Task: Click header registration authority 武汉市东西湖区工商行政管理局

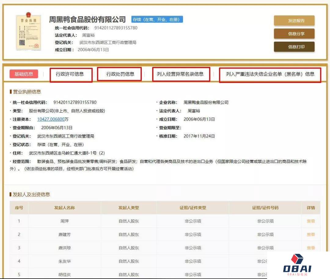Action: point(108,43)
